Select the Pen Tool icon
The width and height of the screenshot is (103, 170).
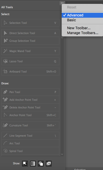(5, 92)
